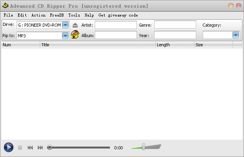The width and height of the screenshot is (244, 157).
Task: Open the Rip to format dropdown
Action: (65, 35)
